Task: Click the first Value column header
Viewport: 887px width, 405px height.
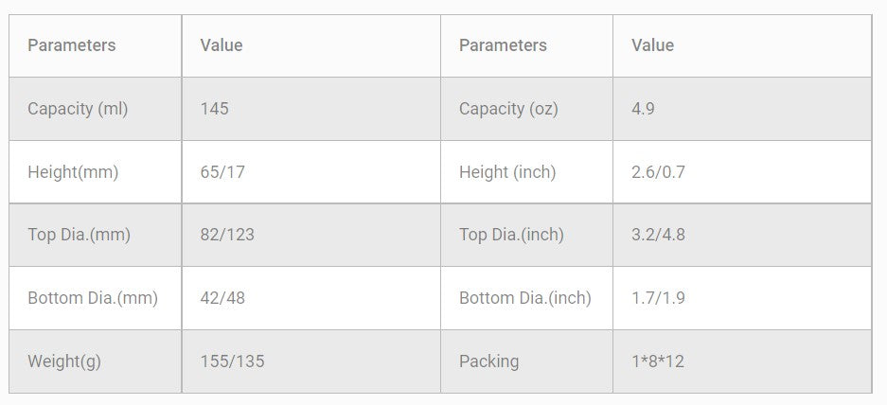Action: pyautogui.click(x=222, y=45)
